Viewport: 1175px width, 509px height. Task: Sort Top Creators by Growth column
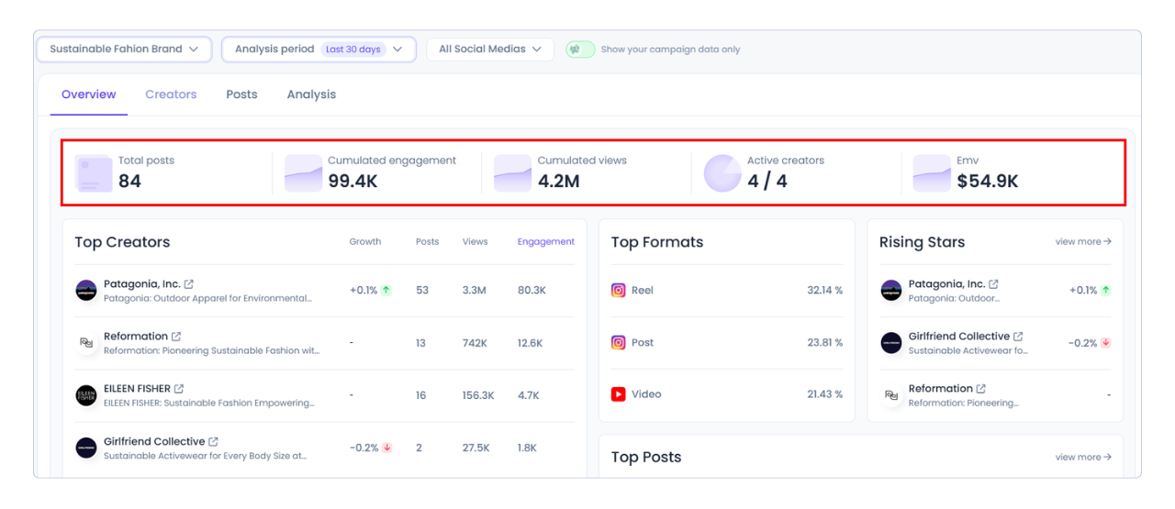pyautogui.click(x=365, y=242)
